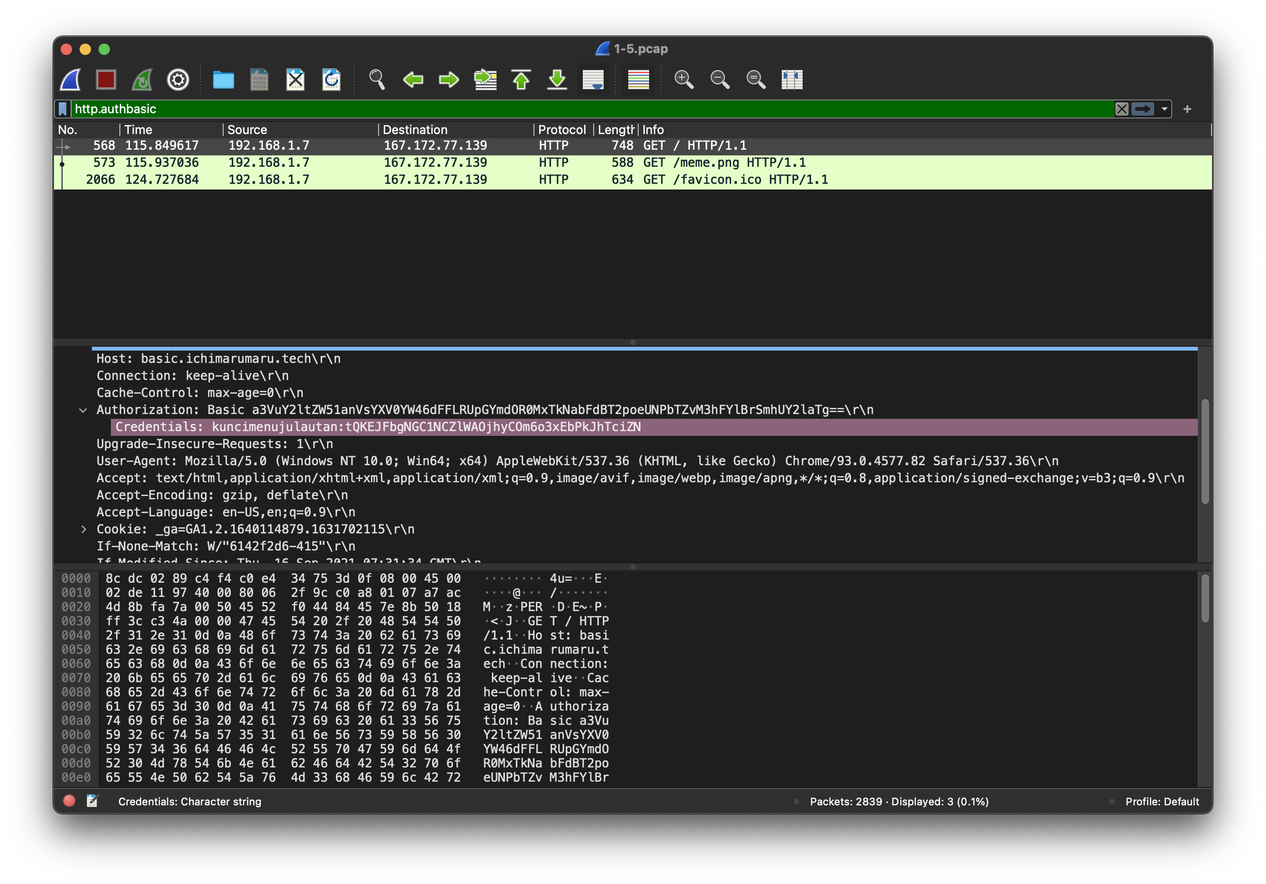Click ASCII text 'c.ichima rumaru.t'

pyautogui.click(x=546, y=650)
